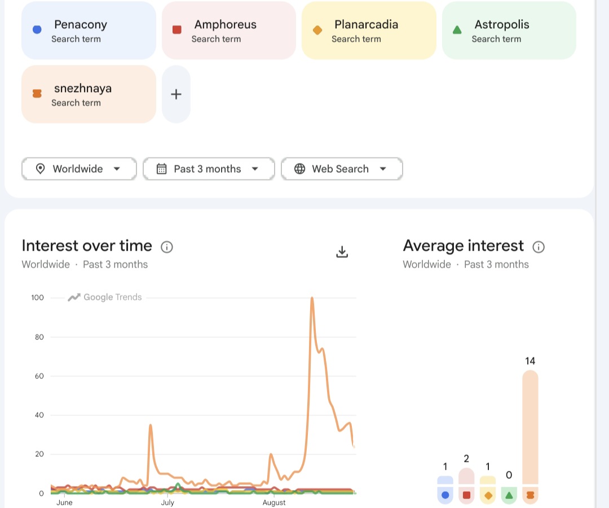This screenshot has height=508, width=609.
Task: Click the Interest over time heading
Action: click(87, 246)
